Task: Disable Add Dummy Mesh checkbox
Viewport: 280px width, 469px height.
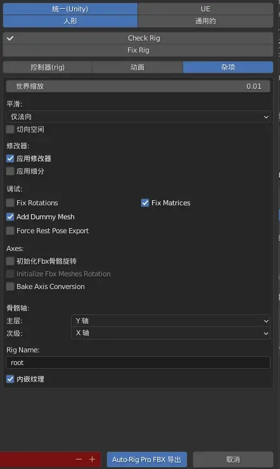Action: point(10,217)
